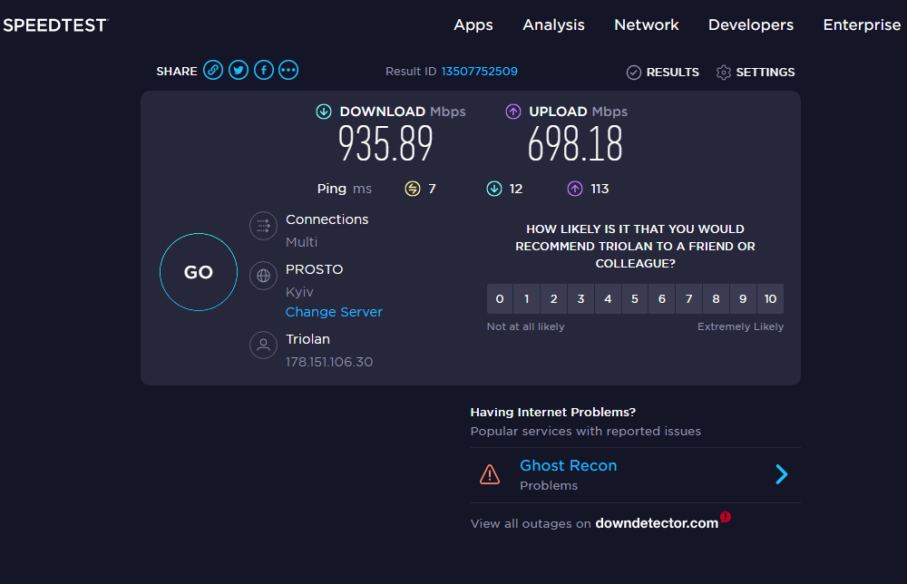Rate recommendation 6
This screenshot has width=907, height=584.
pos(662,299)
